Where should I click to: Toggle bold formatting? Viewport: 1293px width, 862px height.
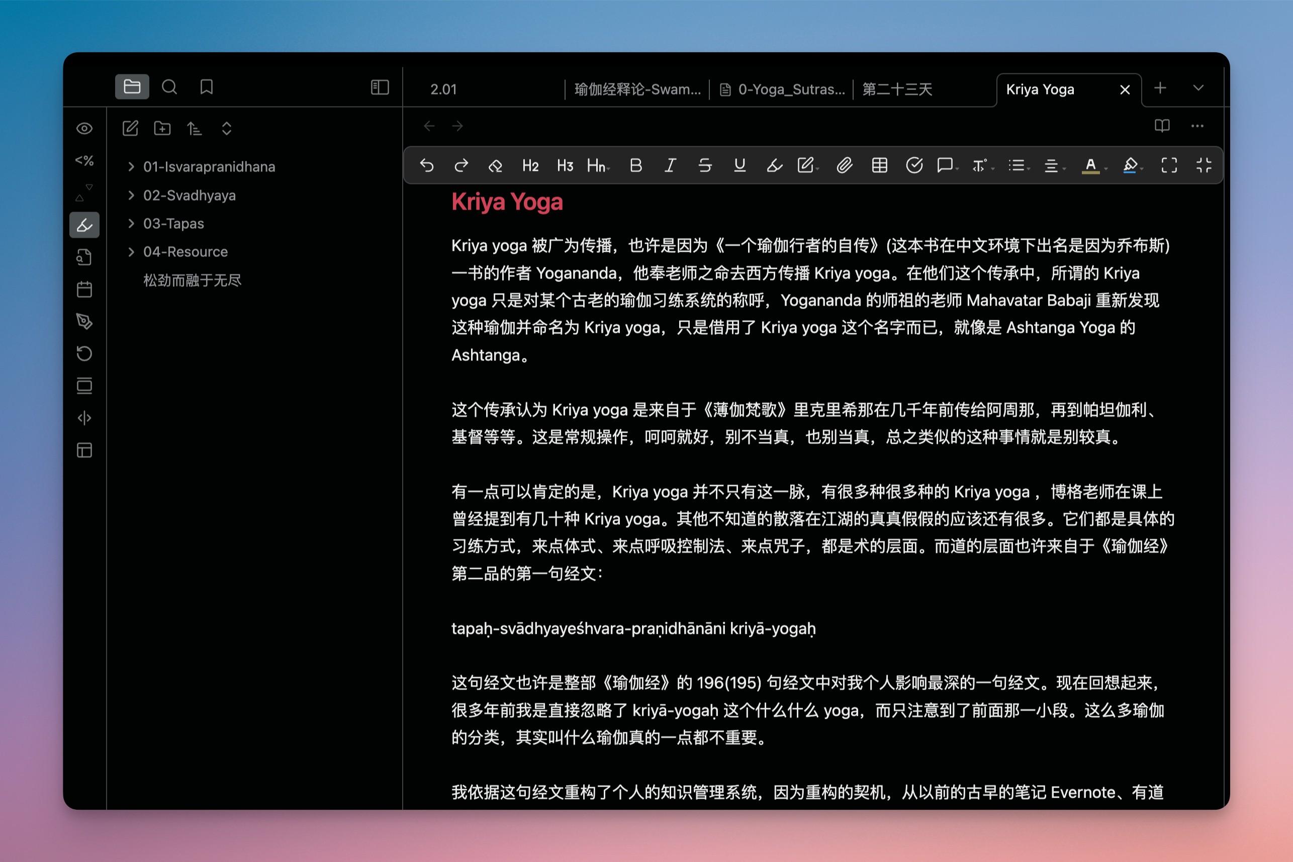point(635,165)
